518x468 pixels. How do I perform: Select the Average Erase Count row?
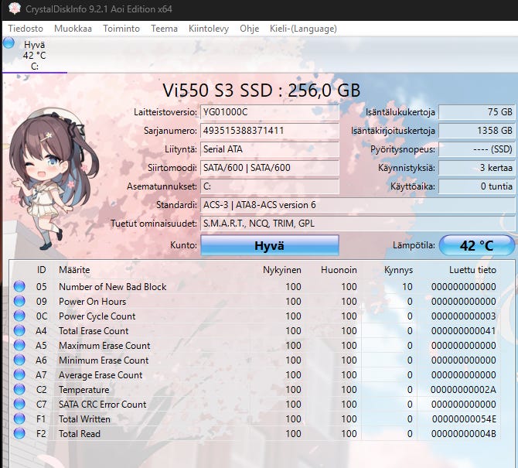(255, 375)
